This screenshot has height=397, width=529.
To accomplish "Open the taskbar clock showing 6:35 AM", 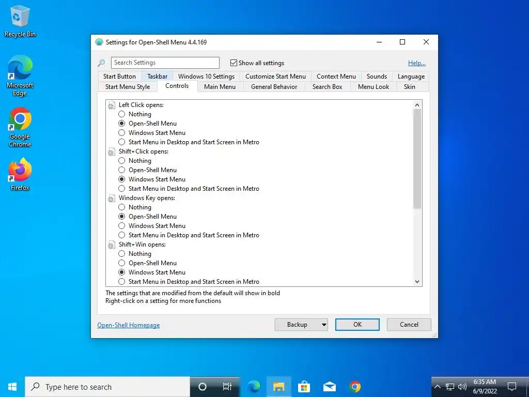I will (x=485, y=387).
